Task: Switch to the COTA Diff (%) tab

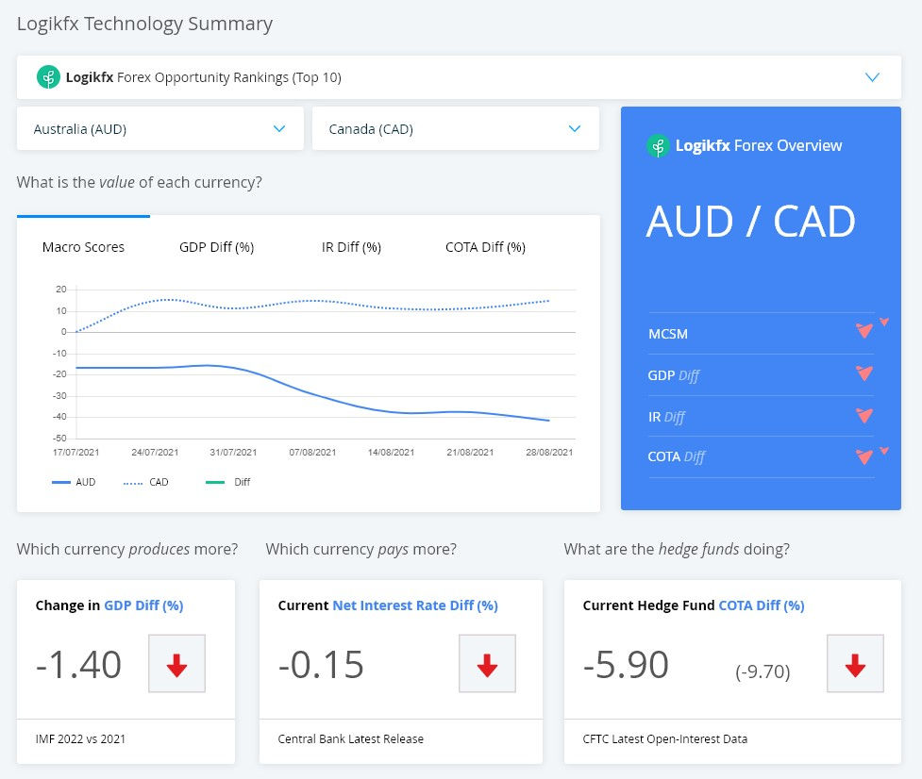Action: pos(485,247)
